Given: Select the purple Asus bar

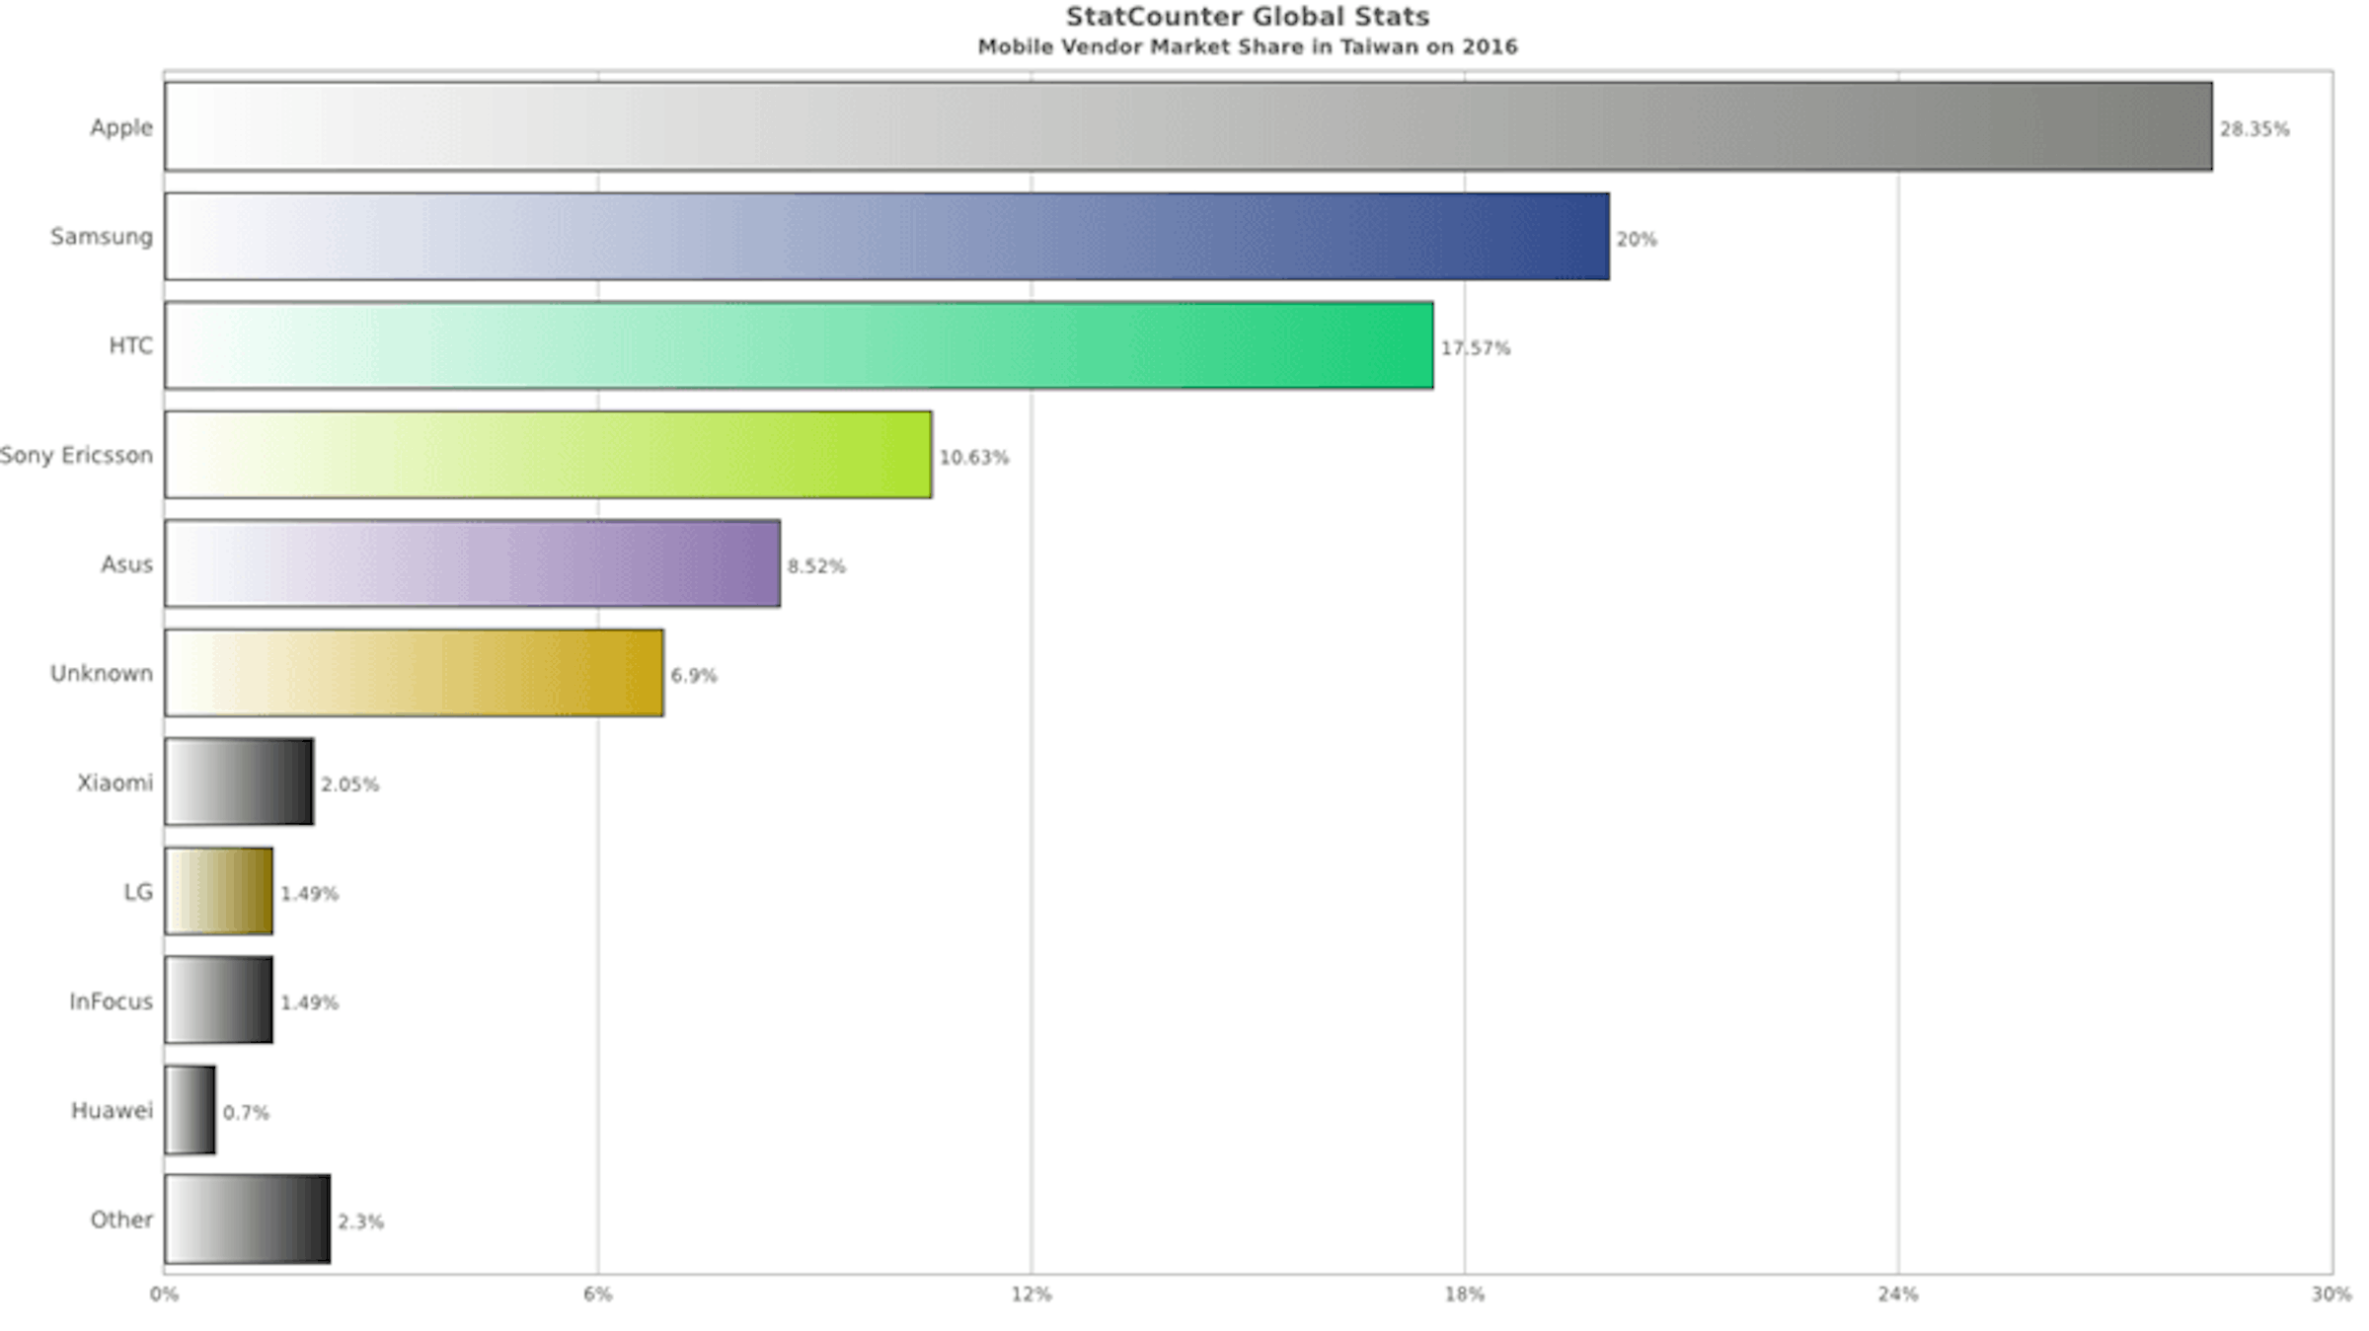Looking at the screenshot, I should point(473,563).
